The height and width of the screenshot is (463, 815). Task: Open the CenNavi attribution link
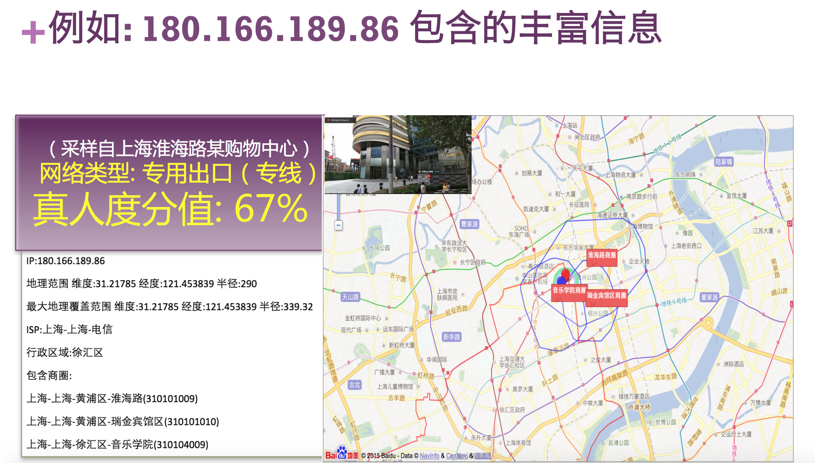point(456,455)
